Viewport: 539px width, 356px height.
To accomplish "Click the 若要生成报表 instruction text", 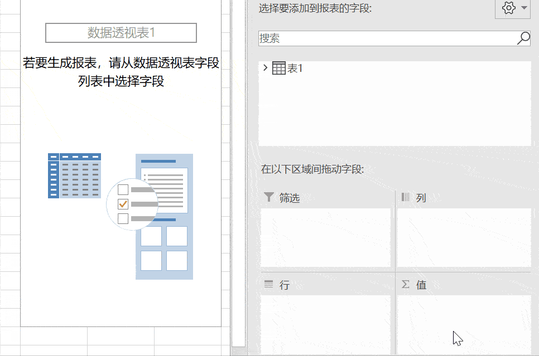I will point(121,72).
